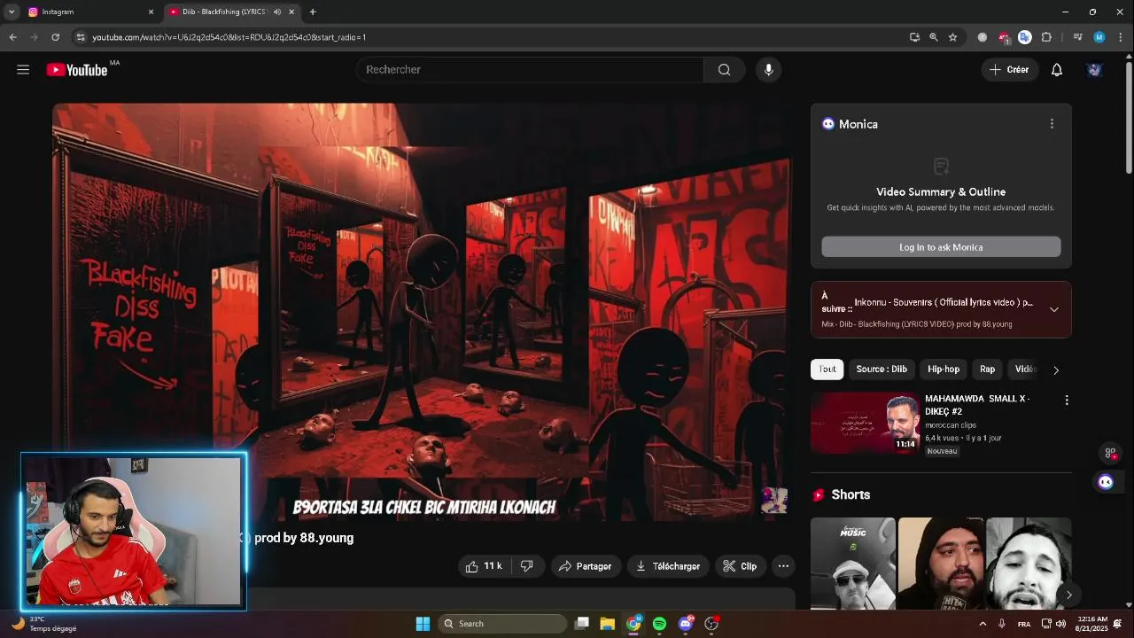This screenshot has width=1134, height=638.
Task: Dislike the video
Action: pyautogui.click(x=527, y=566)
